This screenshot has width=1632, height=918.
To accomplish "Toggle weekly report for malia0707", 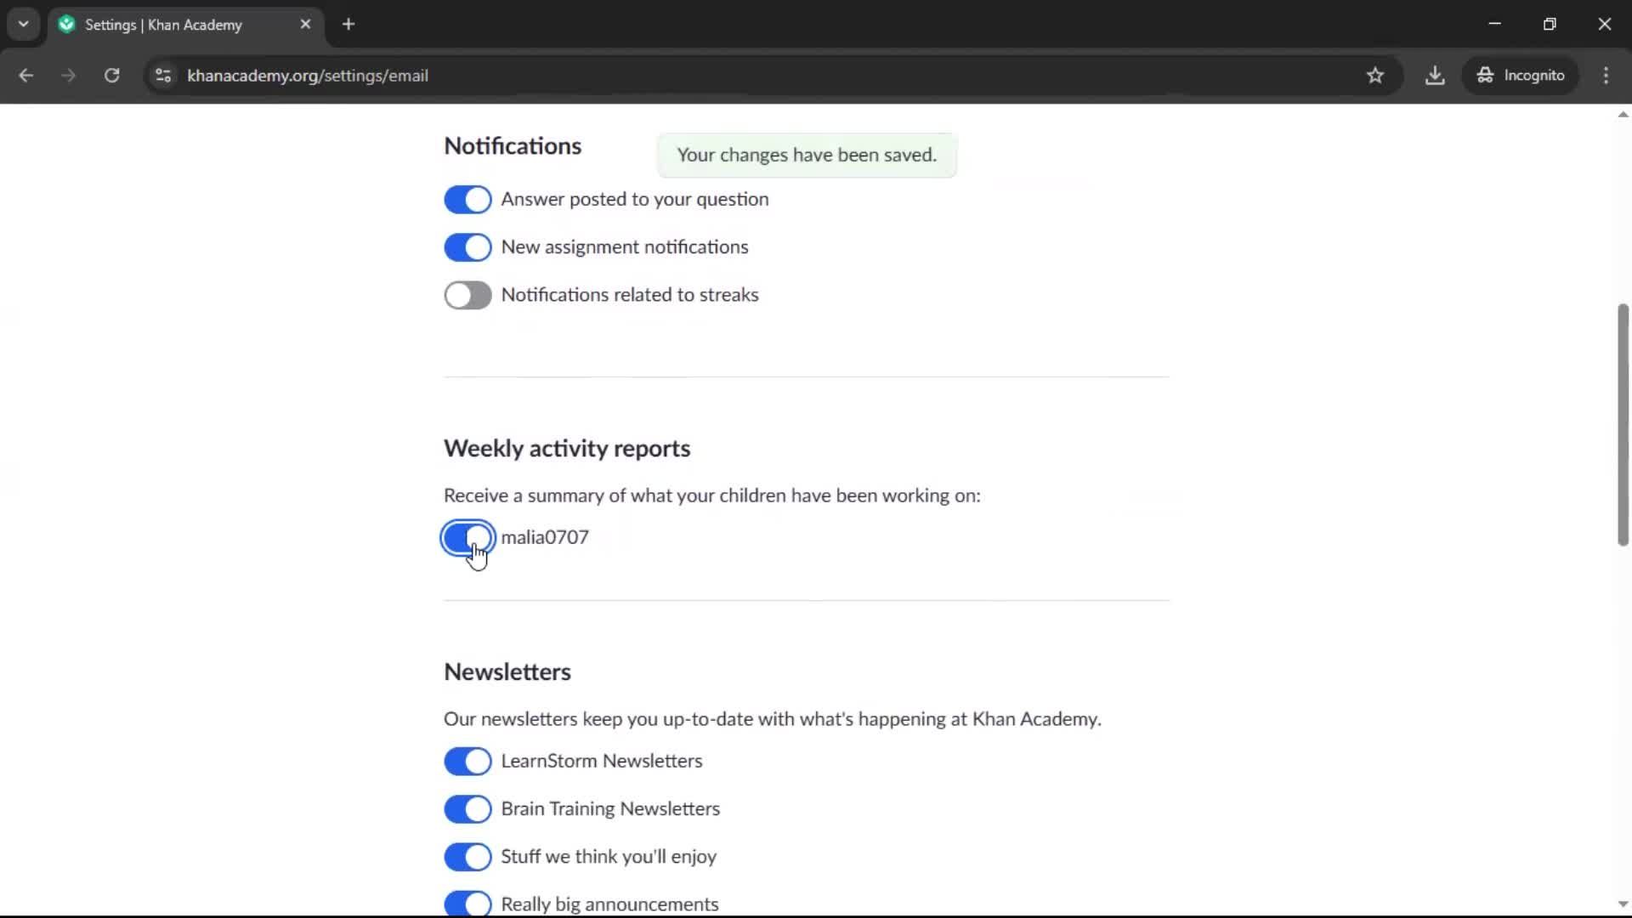I will [x=467, y=538].
